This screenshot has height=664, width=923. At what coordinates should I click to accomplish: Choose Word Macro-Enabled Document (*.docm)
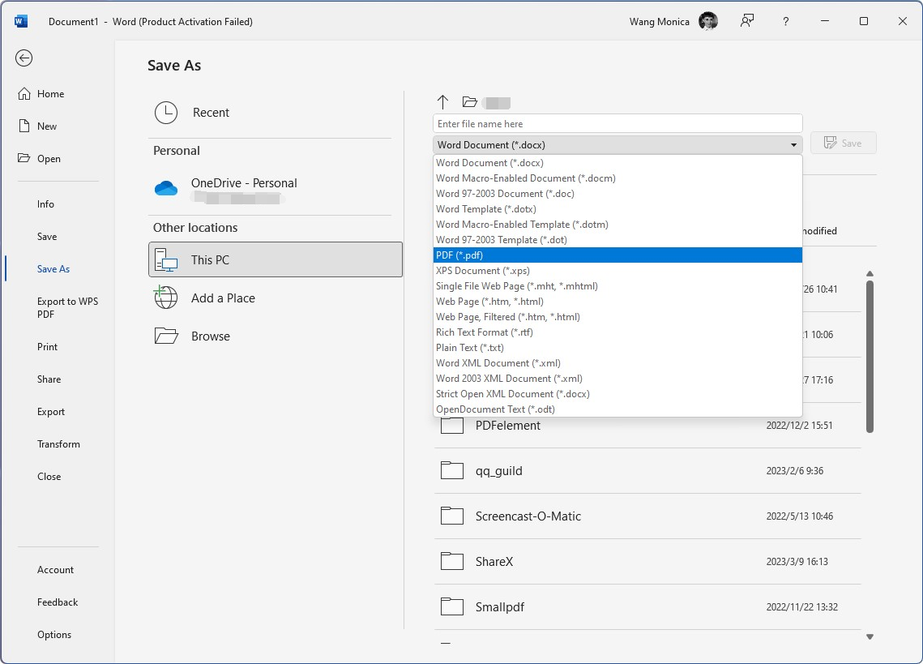(617, 178)
